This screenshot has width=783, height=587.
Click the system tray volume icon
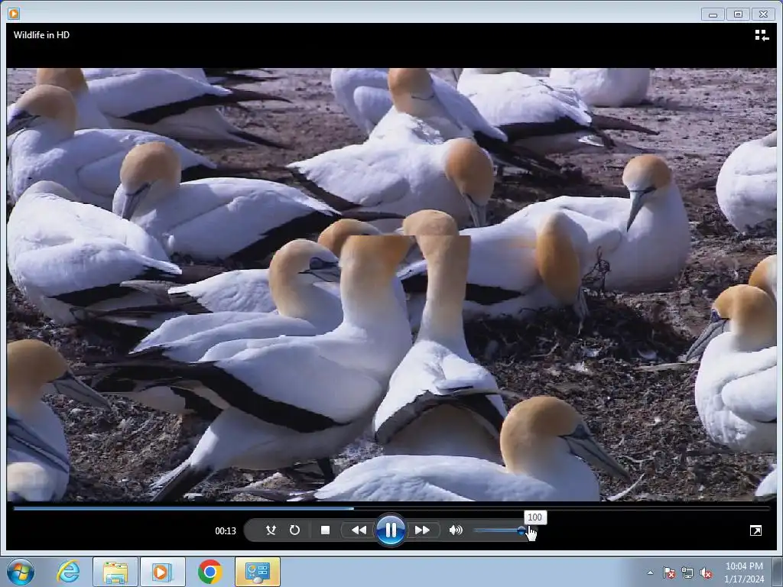(706, 572)
